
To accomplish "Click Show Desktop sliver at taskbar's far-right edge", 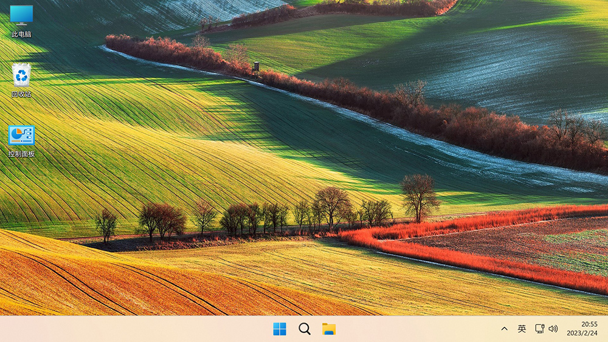I will click(x=606, y=329).
